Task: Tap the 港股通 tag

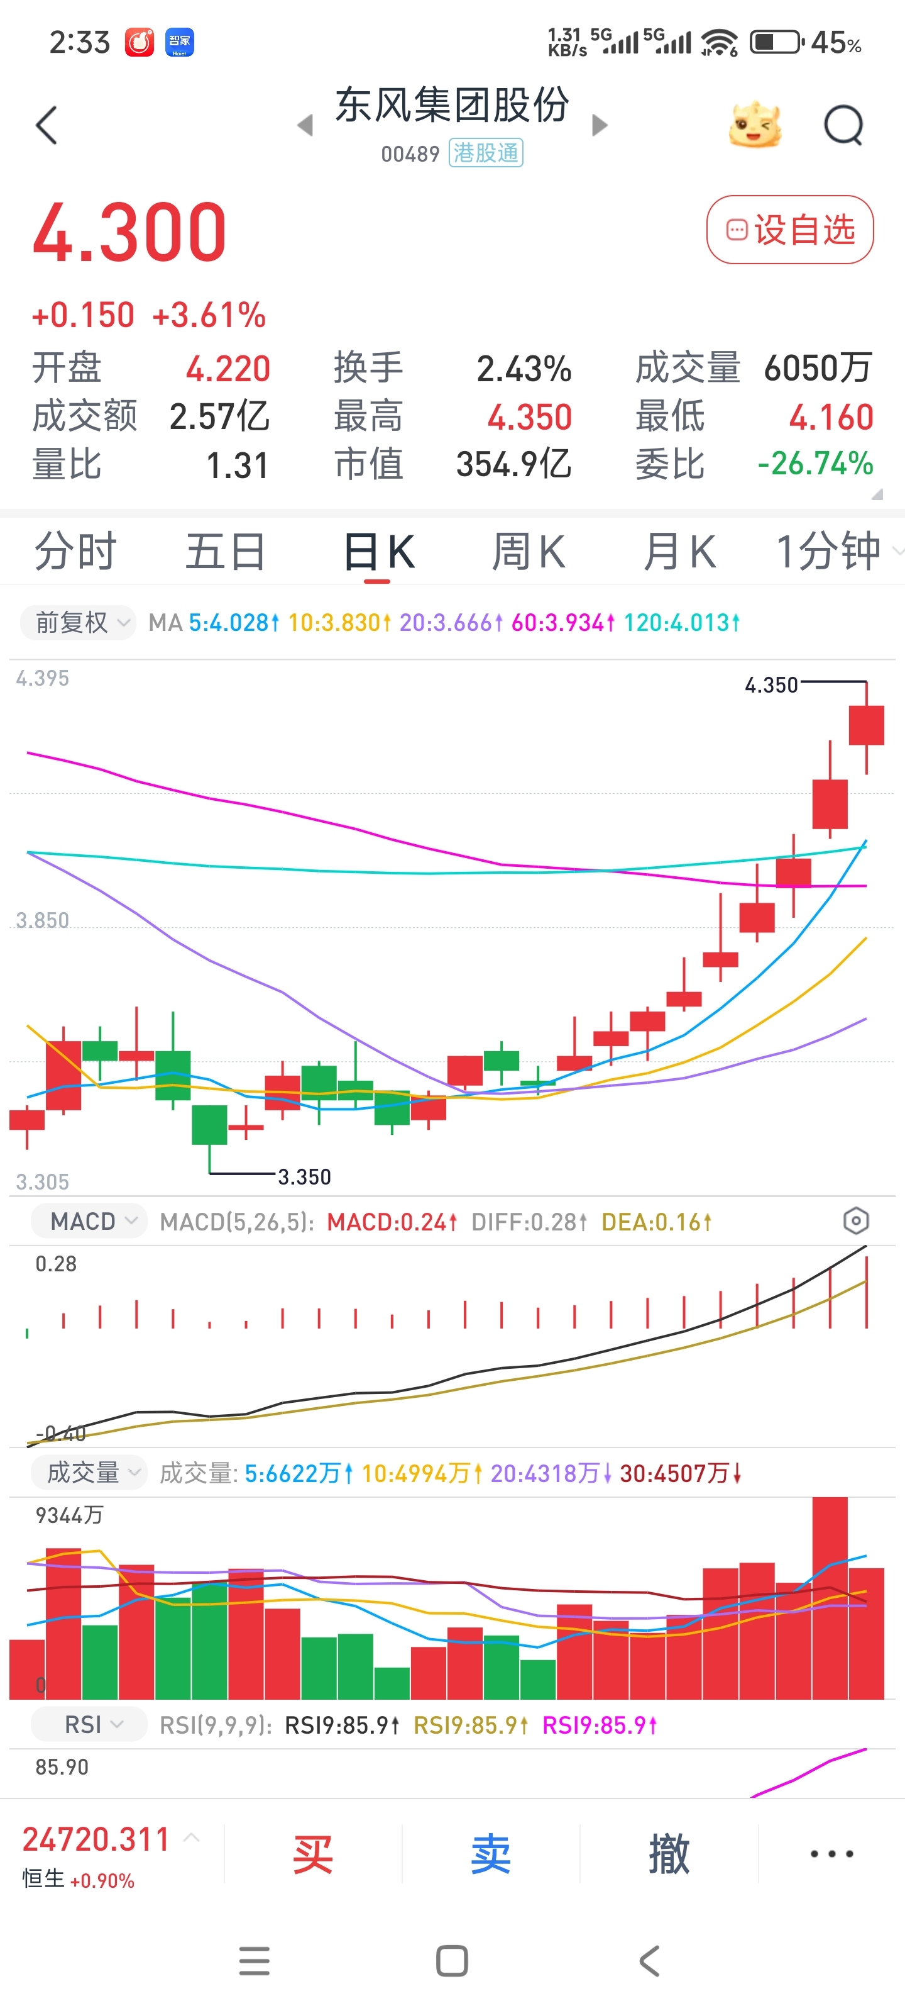Action: 486,153
